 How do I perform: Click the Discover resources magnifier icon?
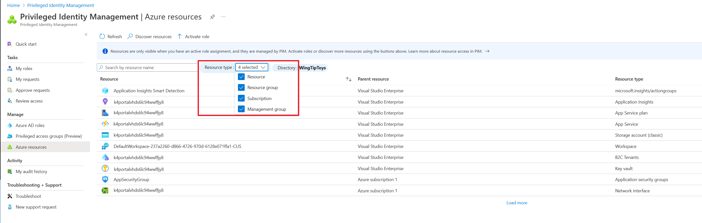tap(130, 36)
